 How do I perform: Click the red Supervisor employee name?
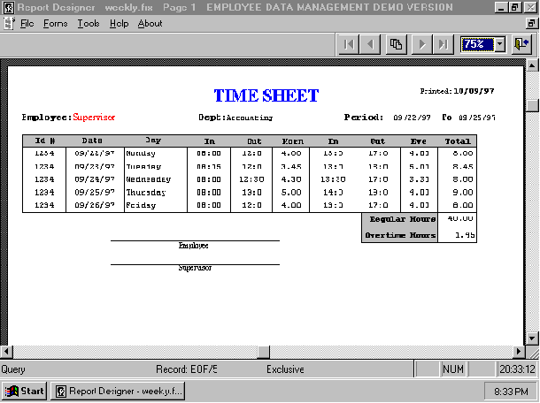click(94, 118)
